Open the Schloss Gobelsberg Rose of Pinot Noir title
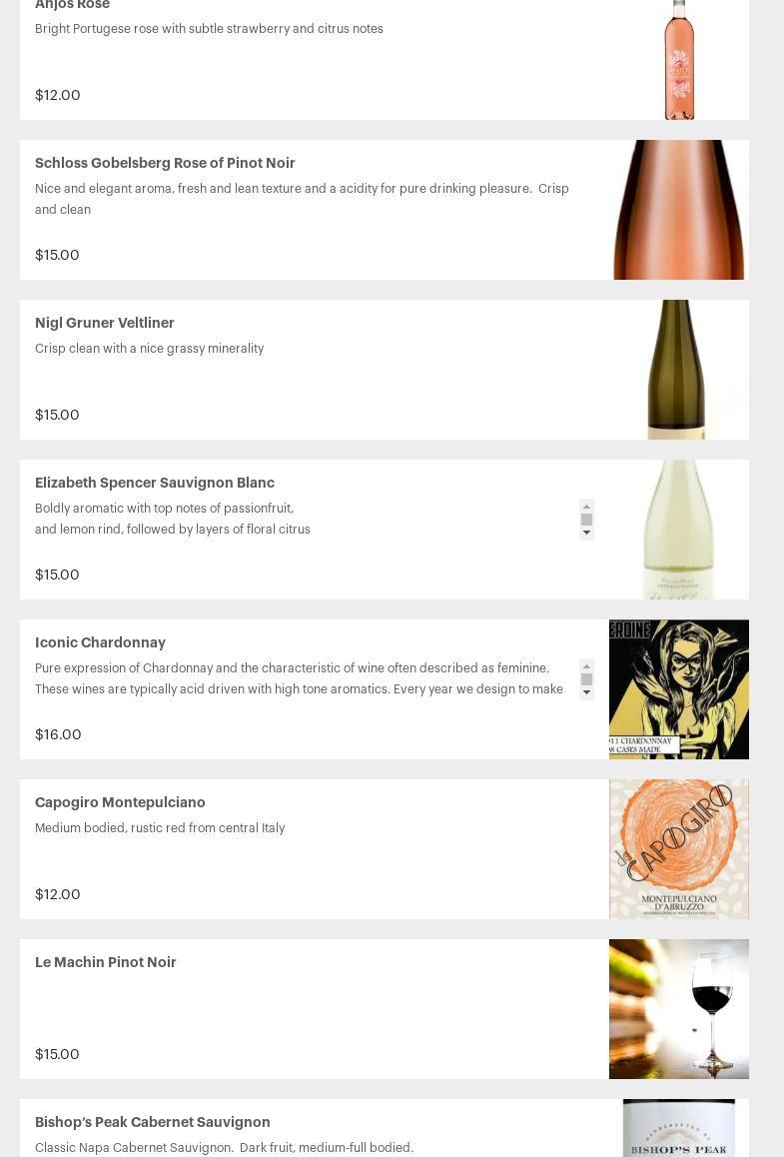Viewport: 784px width, 1157px height. tap(165, 163)
